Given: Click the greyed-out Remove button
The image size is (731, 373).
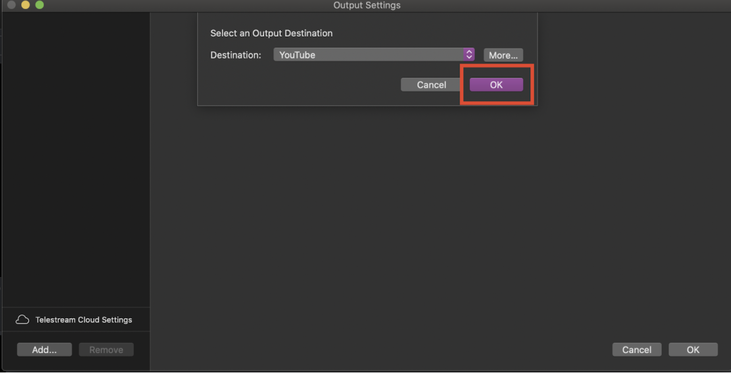Looking at the screenshot, I should [106, 349].
